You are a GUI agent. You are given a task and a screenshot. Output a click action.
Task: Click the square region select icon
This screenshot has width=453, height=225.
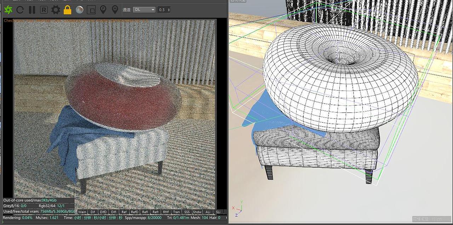pyautogui.click(x=91, y=10)
